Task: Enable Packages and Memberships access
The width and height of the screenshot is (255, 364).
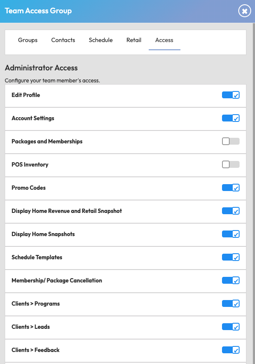Action: [231, 141]
